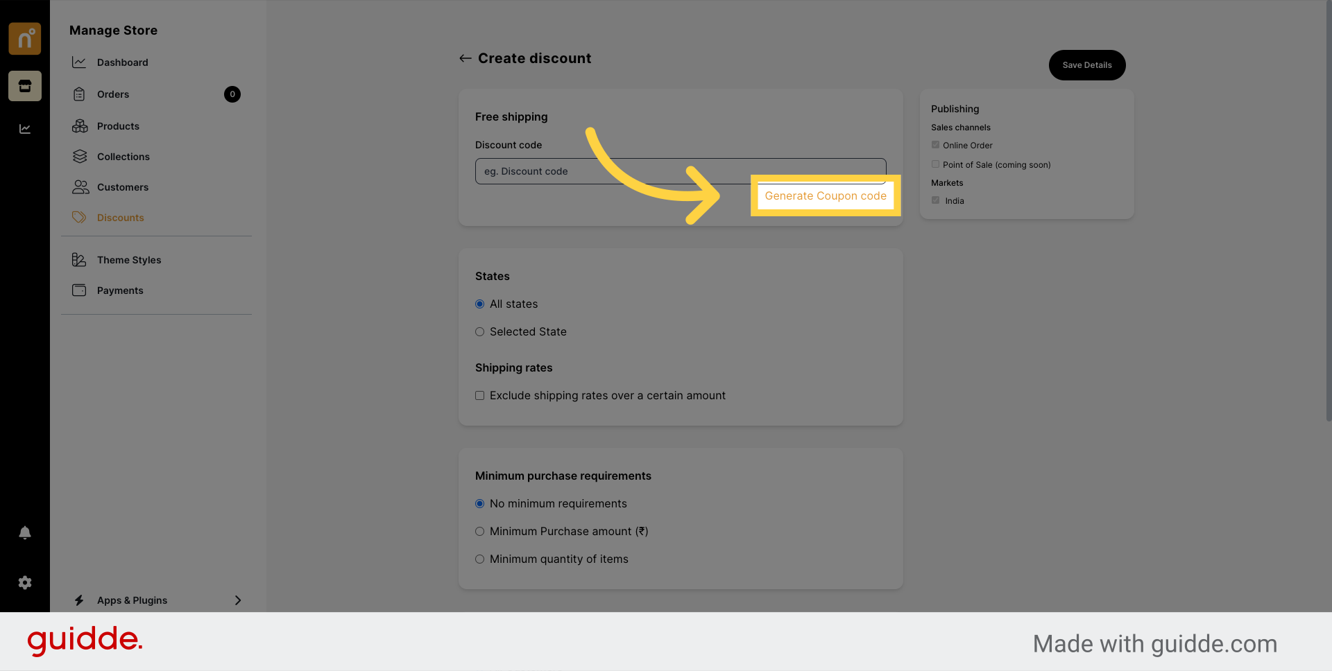This screenshot has width=1332, height=671.
Task: Expand Apps & Plugins chevron
Action: click(238, 600)
